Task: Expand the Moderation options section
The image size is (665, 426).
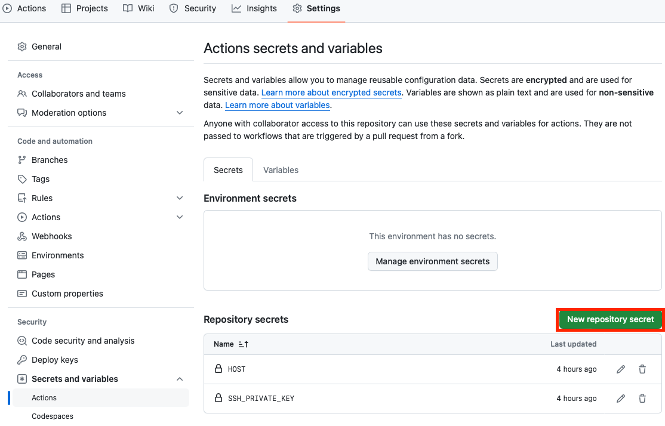Action: click(180, 113)
